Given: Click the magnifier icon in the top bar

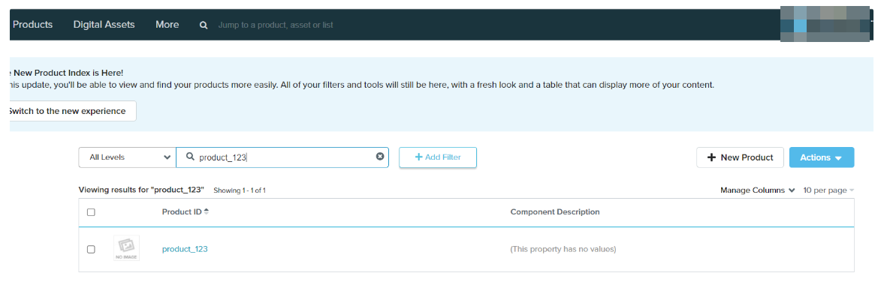Looking at the screenshot, I should (204, 25).
